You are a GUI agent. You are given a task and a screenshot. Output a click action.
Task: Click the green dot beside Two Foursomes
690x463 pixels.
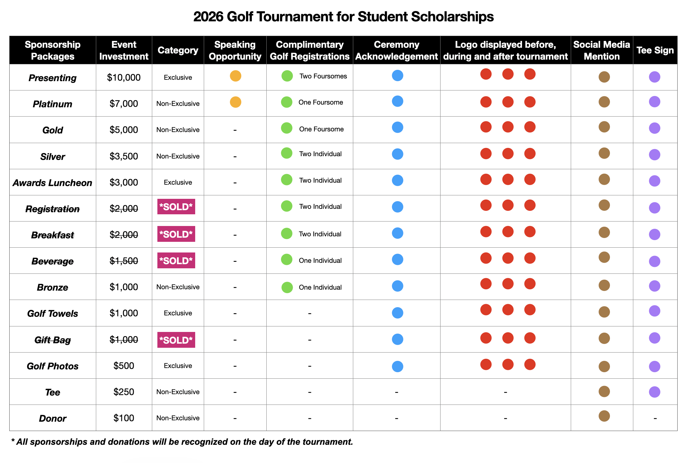tap(287, 76)
